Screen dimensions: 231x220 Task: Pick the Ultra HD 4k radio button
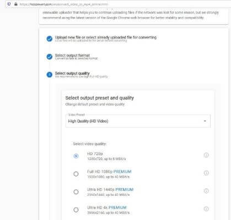tap(76, 210)
